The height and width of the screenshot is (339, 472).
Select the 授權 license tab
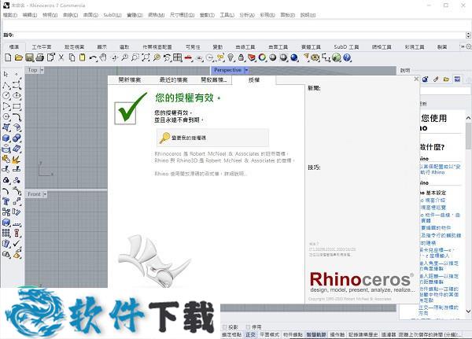254,79
